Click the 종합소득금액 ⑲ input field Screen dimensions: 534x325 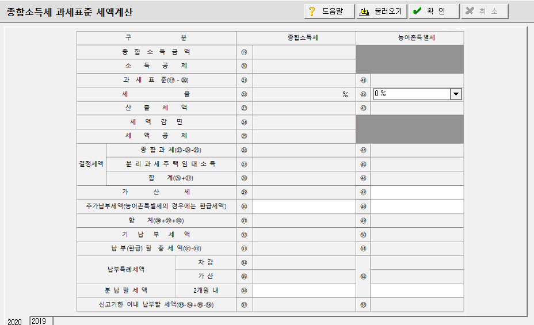coord(304,52)
